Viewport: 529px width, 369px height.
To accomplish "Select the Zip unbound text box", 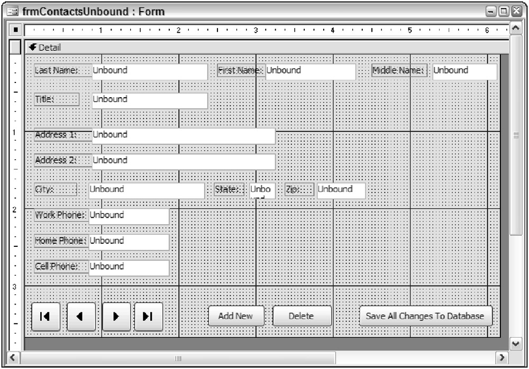I will tap(341, 190).
